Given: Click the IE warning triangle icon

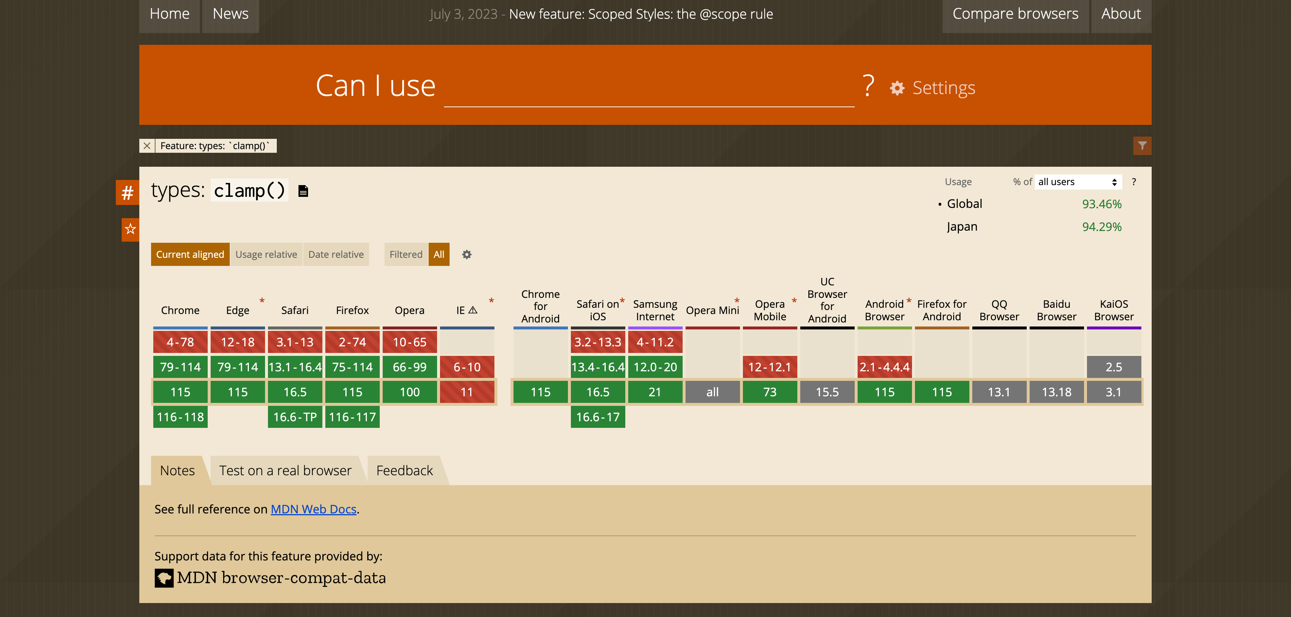Looking at the screenshot, I should click(x=473, y=310).
